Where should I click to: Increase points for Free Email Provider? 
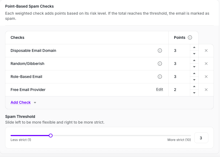(x=194, y=87)
